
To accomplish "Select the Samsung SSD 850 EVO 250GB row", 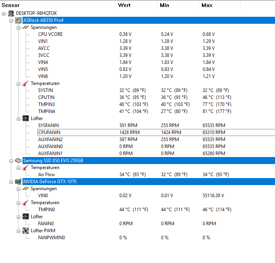I will tap(149, 161).
